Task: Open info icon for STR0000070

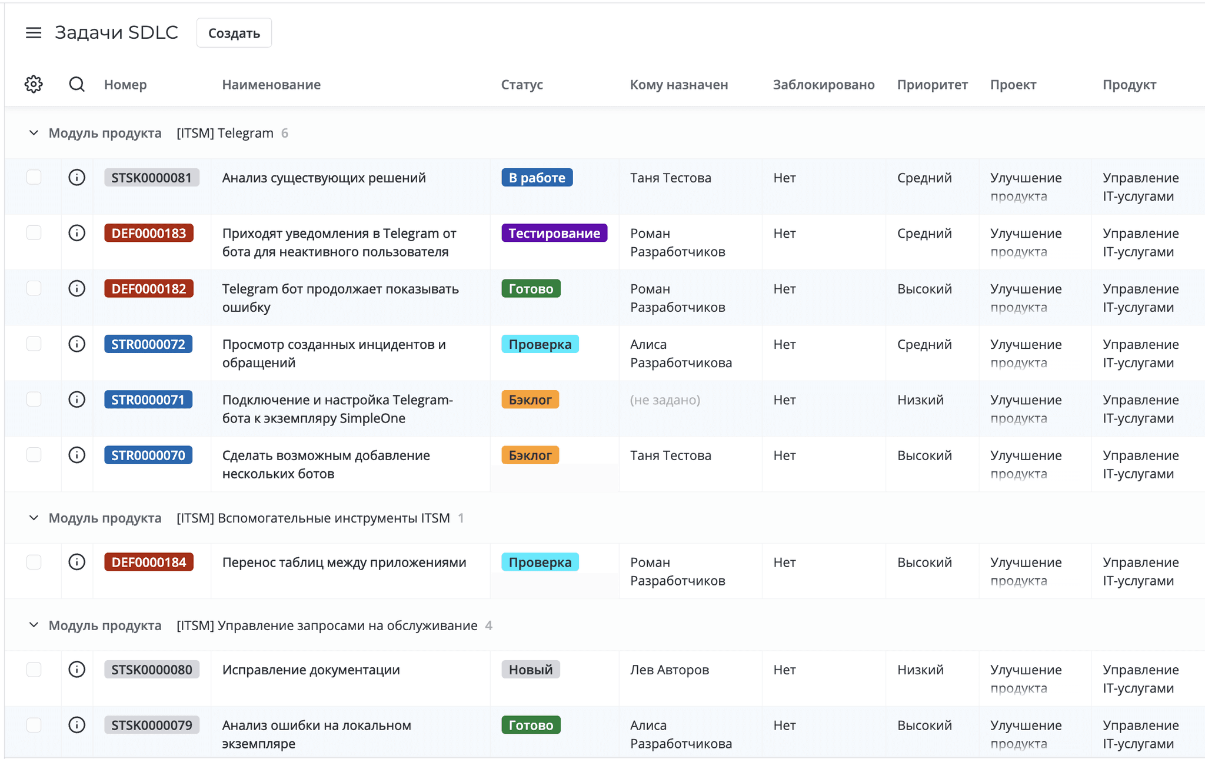Action: click(77, 455)
